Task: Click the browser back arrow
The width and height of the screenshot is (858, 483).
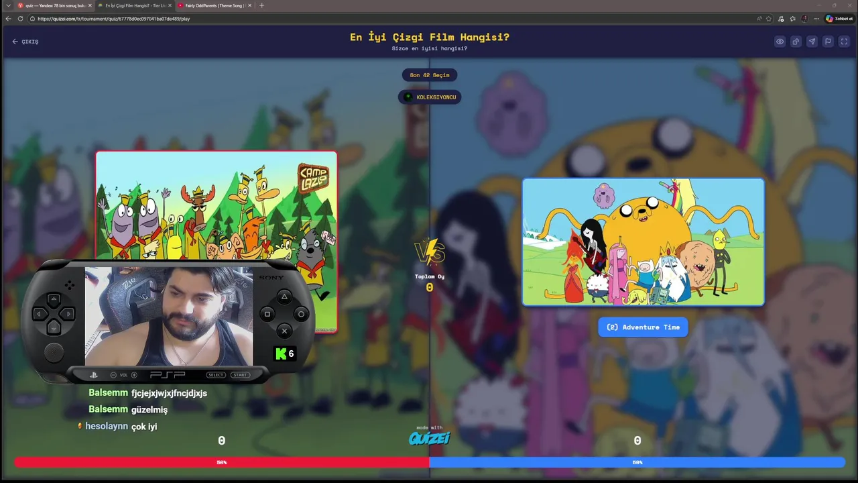Action: click(x=8, y=19)
